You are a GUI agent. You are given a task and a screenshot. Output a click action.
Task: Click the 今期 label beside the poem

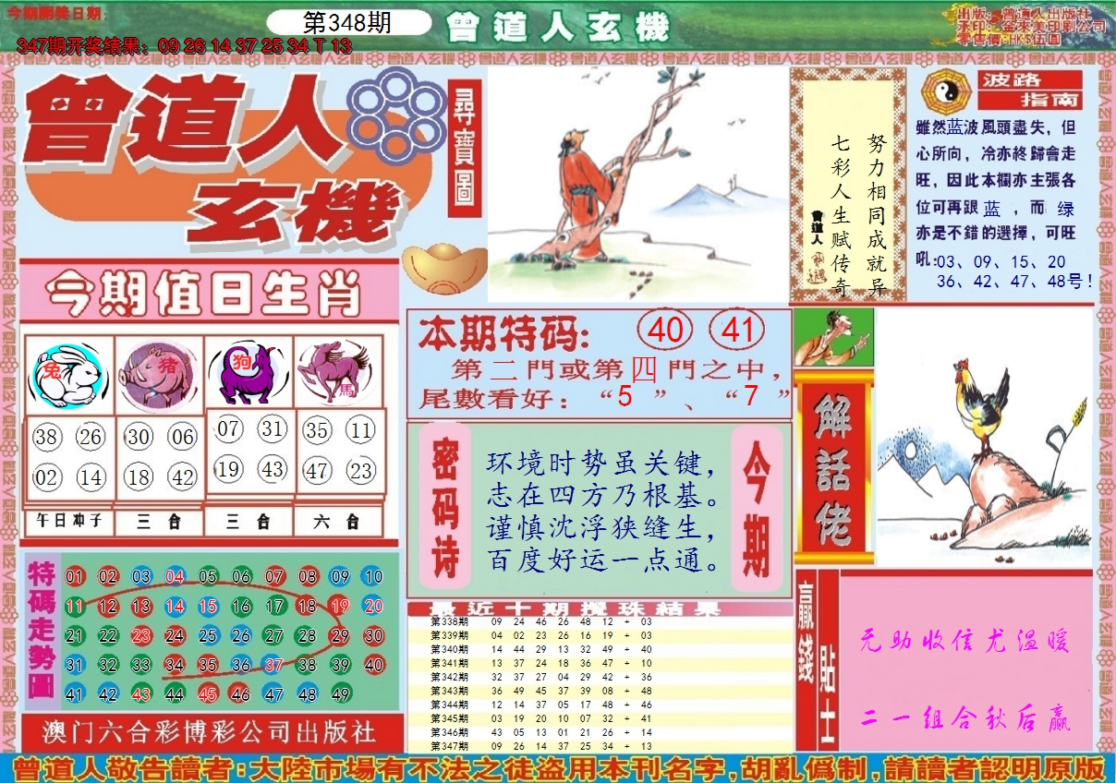757,508
